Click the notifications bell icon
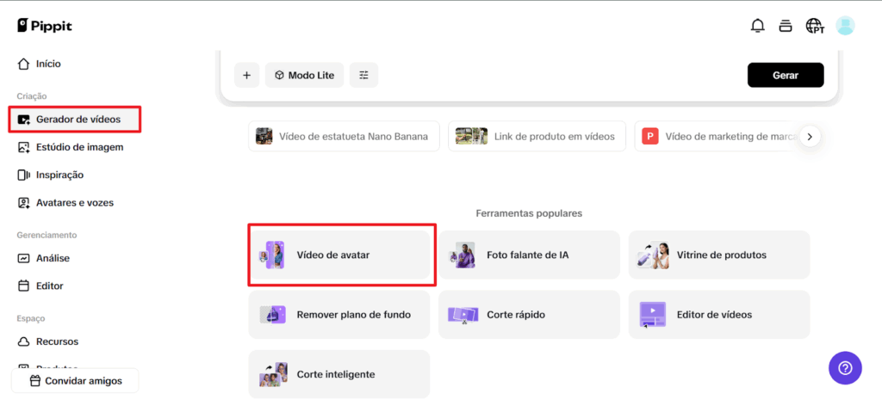 coord(757,26)
